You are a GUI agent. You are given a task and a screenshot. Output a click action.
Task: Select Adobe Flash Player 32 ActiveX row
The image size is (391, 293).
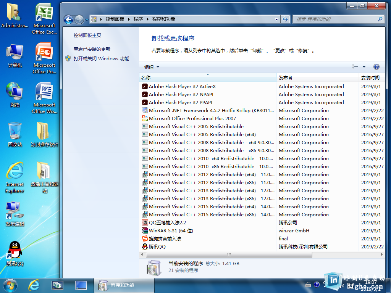pos(262,87)
